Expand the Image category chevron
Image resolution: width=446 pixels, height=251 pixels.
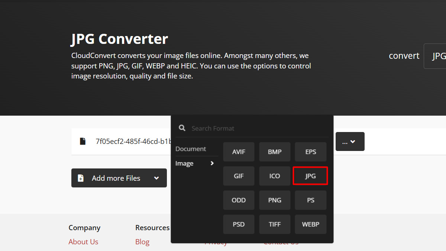(x=212, y=163)
